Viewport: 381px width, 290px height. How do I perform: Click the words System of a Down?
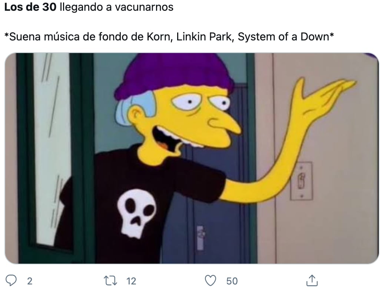coord(283,37)
